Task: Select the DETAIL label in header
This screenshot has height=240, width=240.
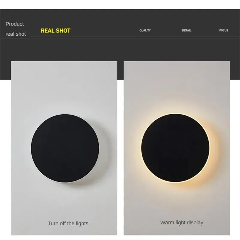Action: (x=187, y=30)
